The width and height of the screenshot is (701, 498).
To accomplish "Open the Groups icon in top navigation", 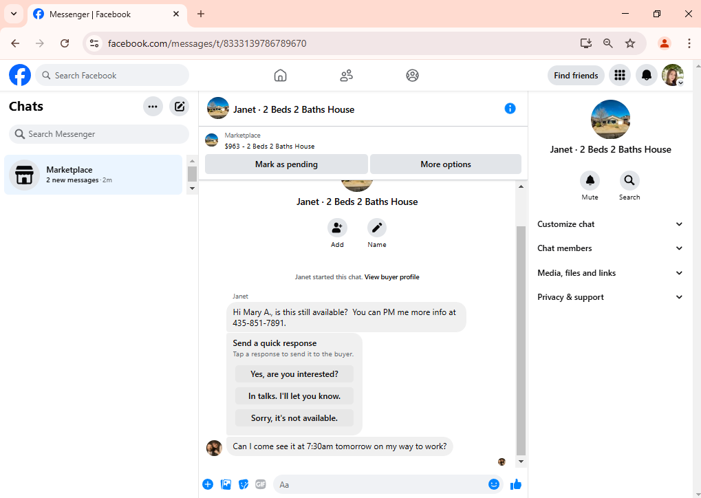I will coord(412,75).
